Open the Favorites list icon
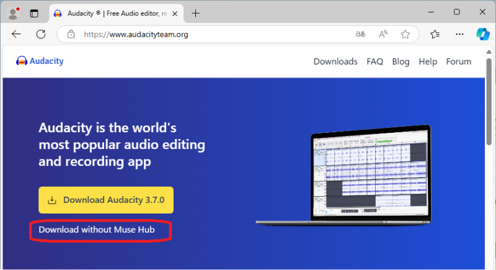Image resolution: width=496 pixels, height=270 pixels. [435, 34]
